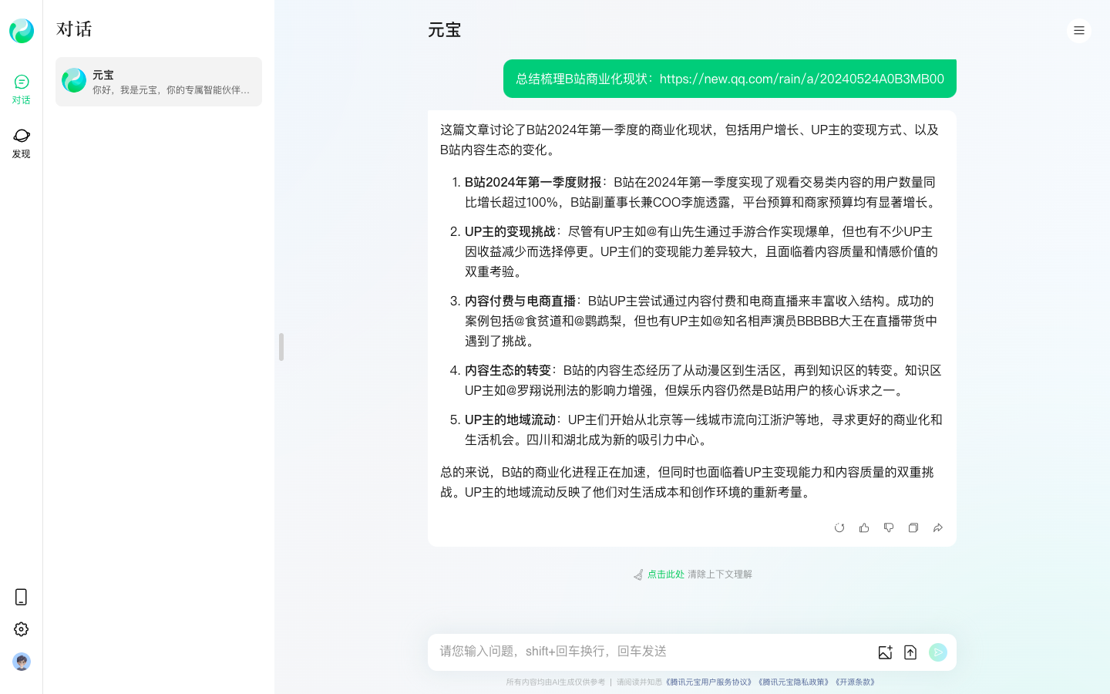Click 点击此处 to clear context
Screen dimensions: 1110x694
click(666, 574)
